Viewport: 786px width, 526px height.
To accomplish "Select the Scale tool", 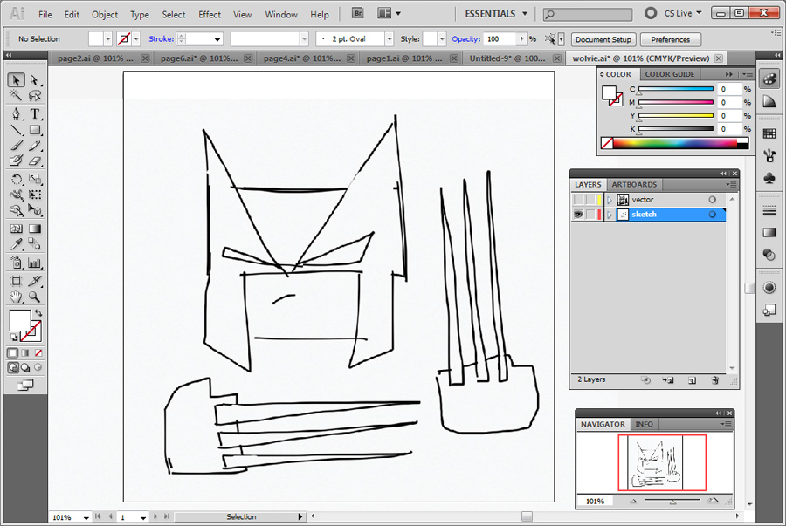I will tap(35, 179).
